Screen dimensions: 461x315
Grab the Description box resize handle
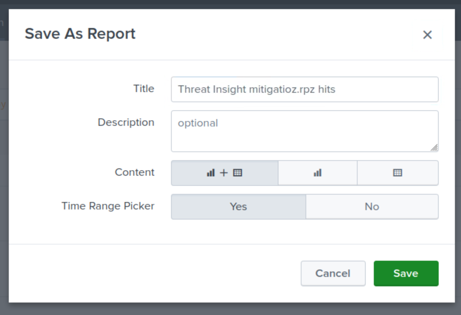(x=434, y=148)
